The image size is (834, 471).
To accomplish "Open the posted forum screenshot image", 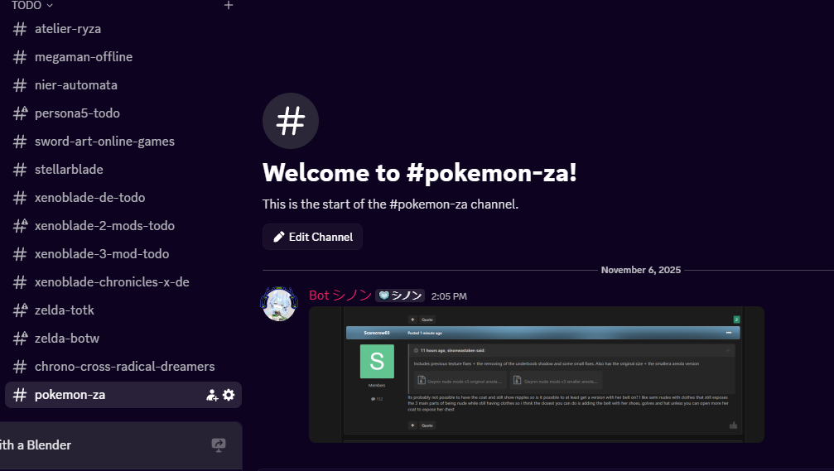I will (x=536, y=375).
